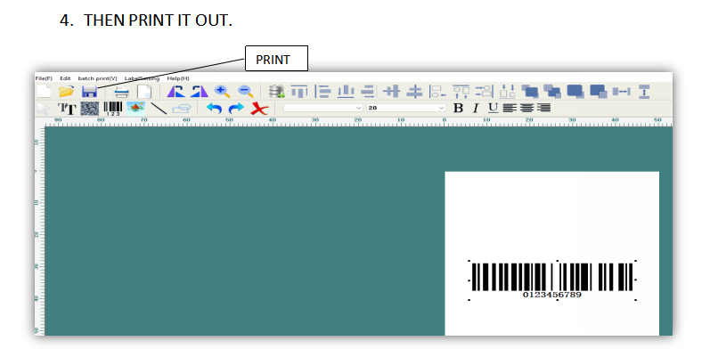The height and width of the screenshot is (357, 710).
Task: Open the Help(H) menu
Action: [x=178, y=78]
